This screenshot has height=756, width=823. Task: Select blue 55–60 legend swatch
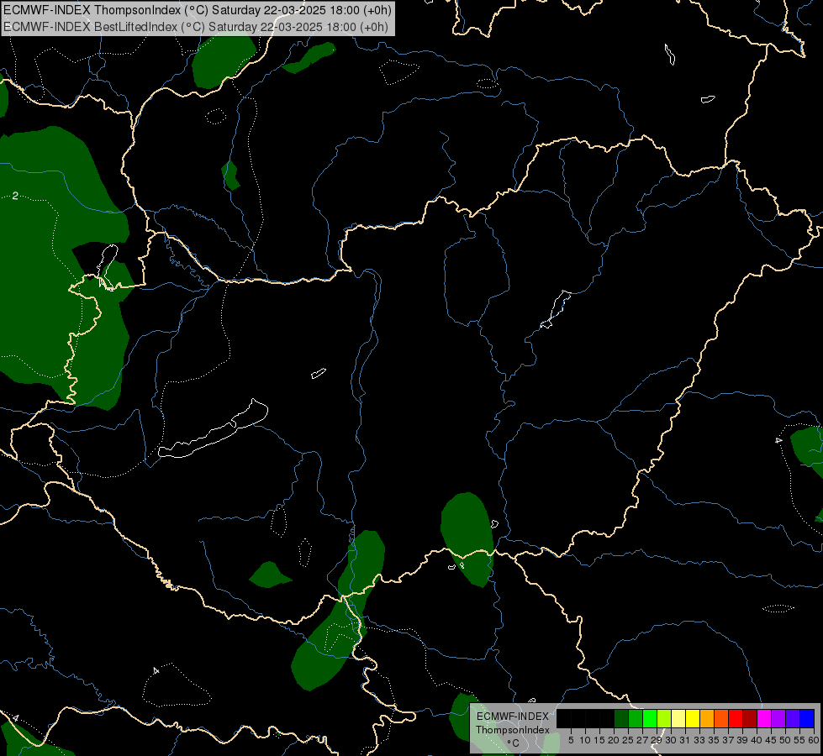[807, 718]
